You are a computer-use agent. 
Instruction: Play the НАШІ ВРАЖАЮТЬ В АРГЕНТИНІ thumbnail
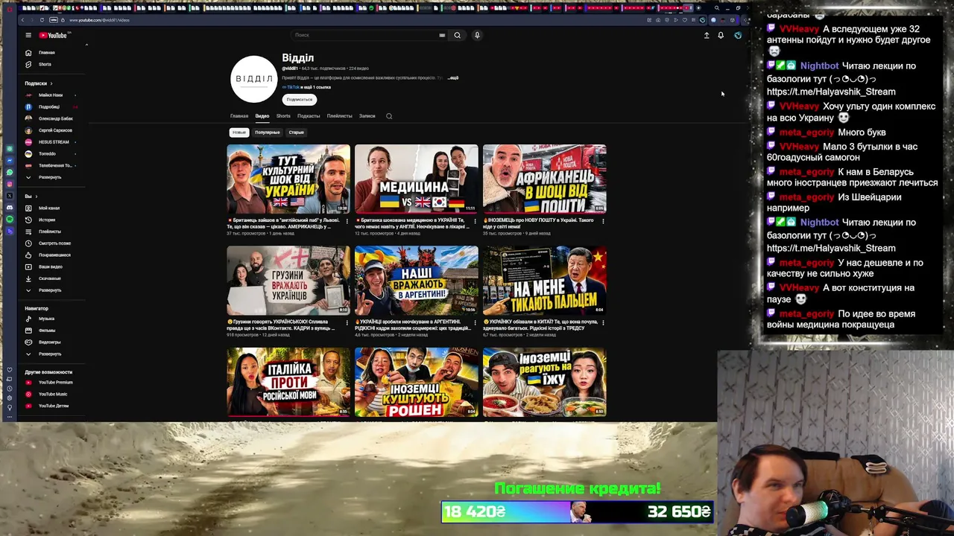pyautogui.click(x=417, y=281)
